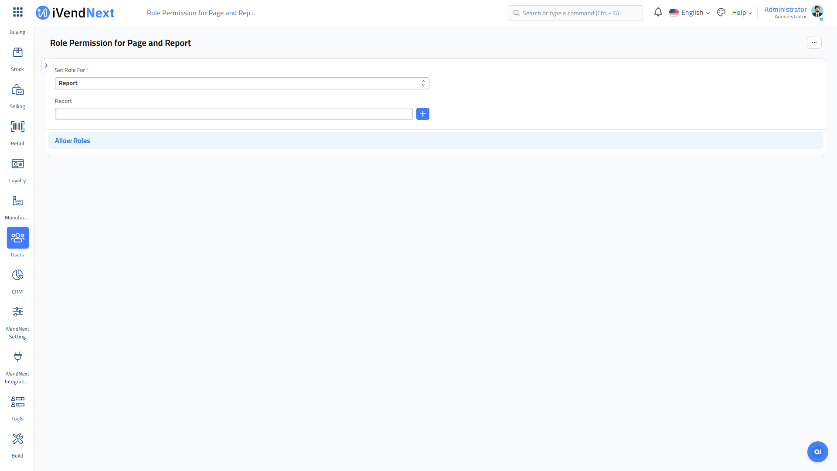Click the Retail barcode icon
The height and width of the screenshot is (471, 837).
[17, 127]
